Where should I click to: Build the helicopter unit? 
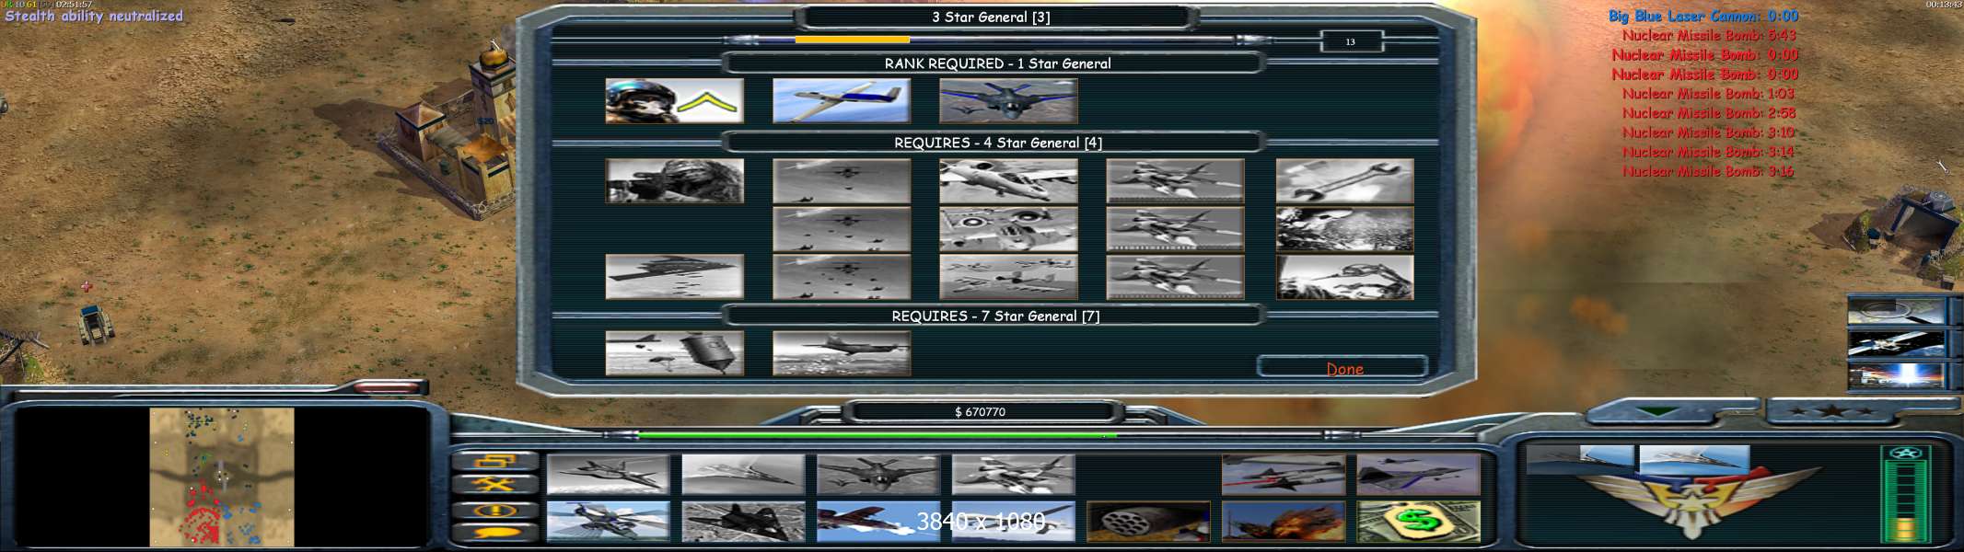pos(608,522)
